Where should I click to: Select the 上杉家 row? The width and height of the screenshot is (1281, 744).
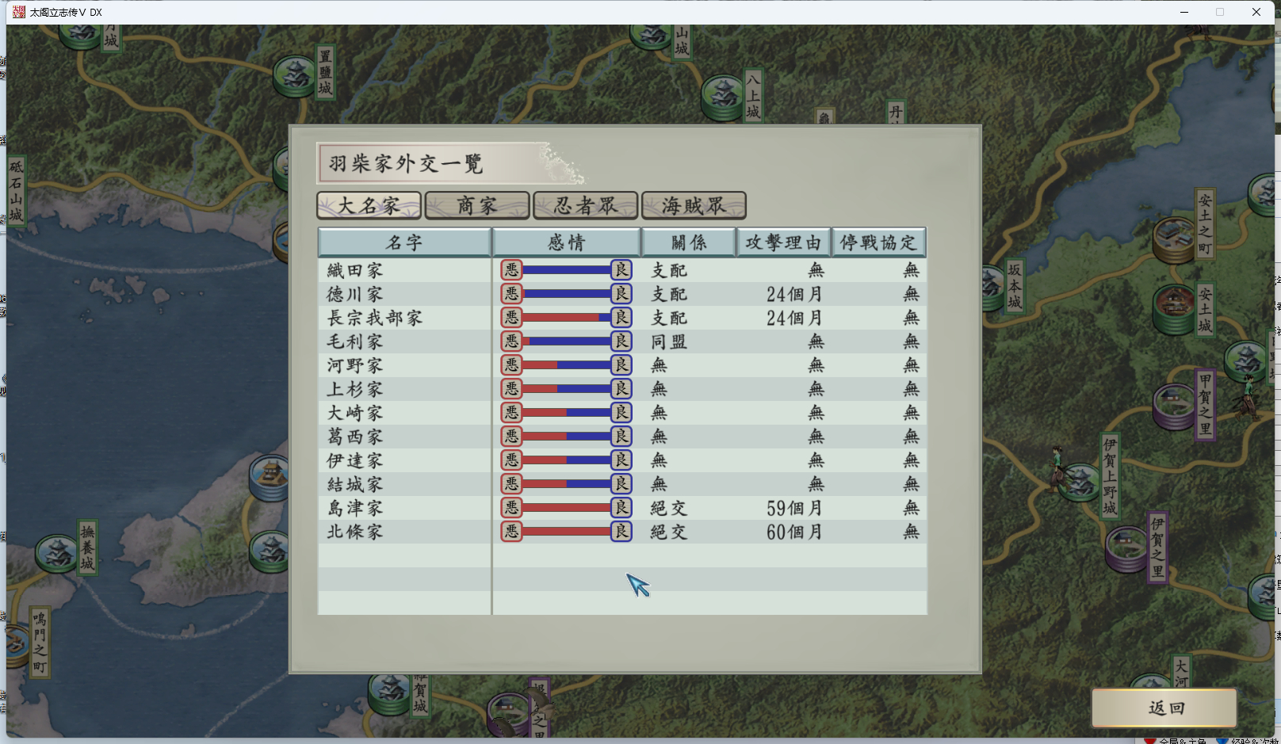[x=622, y=389]
